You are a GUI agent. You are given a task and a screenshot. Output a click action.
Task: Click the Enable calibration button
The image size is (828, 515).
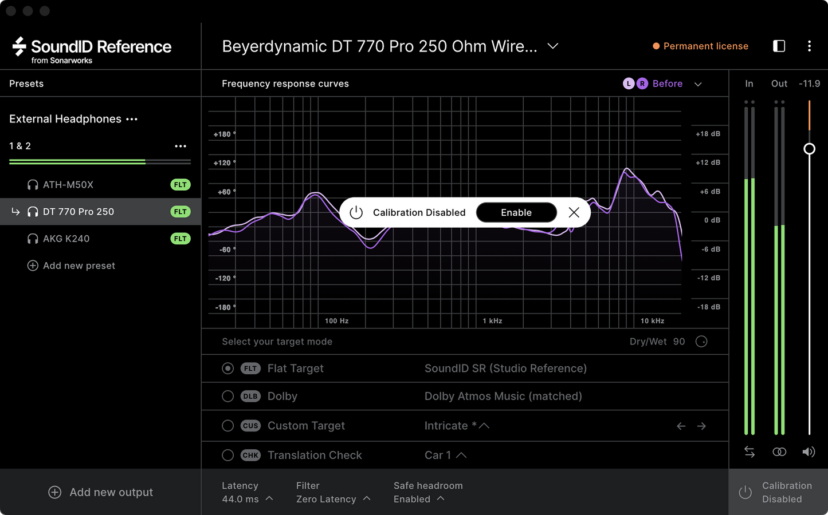pos(516,212)
